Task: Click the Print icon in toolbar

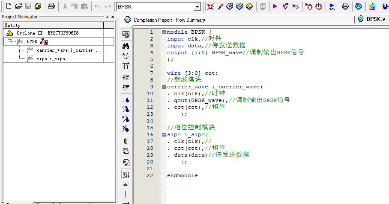Action: 51,6
